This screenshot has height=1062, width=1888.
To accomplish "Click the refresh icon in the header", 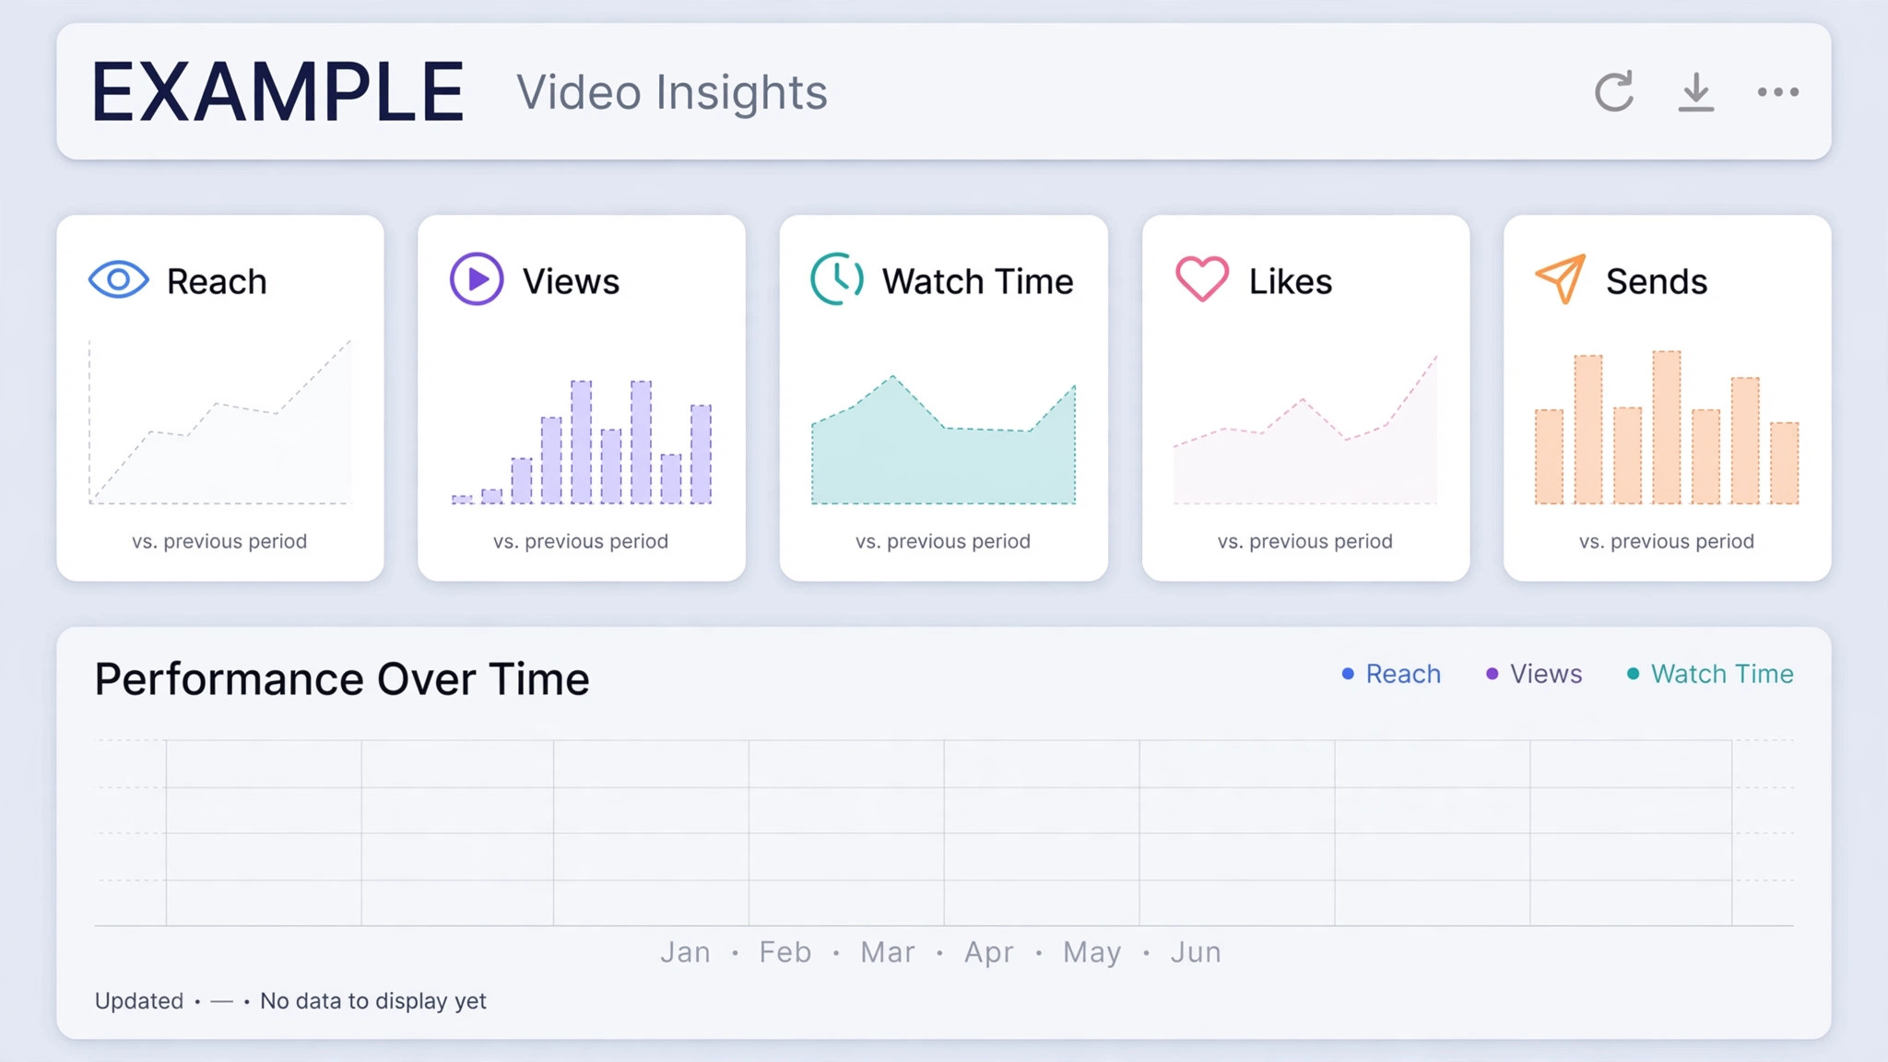I will (x=1614, y=91).
